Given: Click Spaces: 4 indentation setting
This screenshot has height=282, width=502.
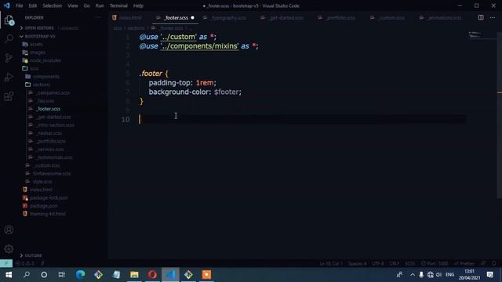Looking at the screenshot, I should coord(357,263).
